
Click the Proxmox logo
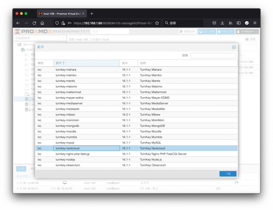pyautogui.click(x=33, y=31)
